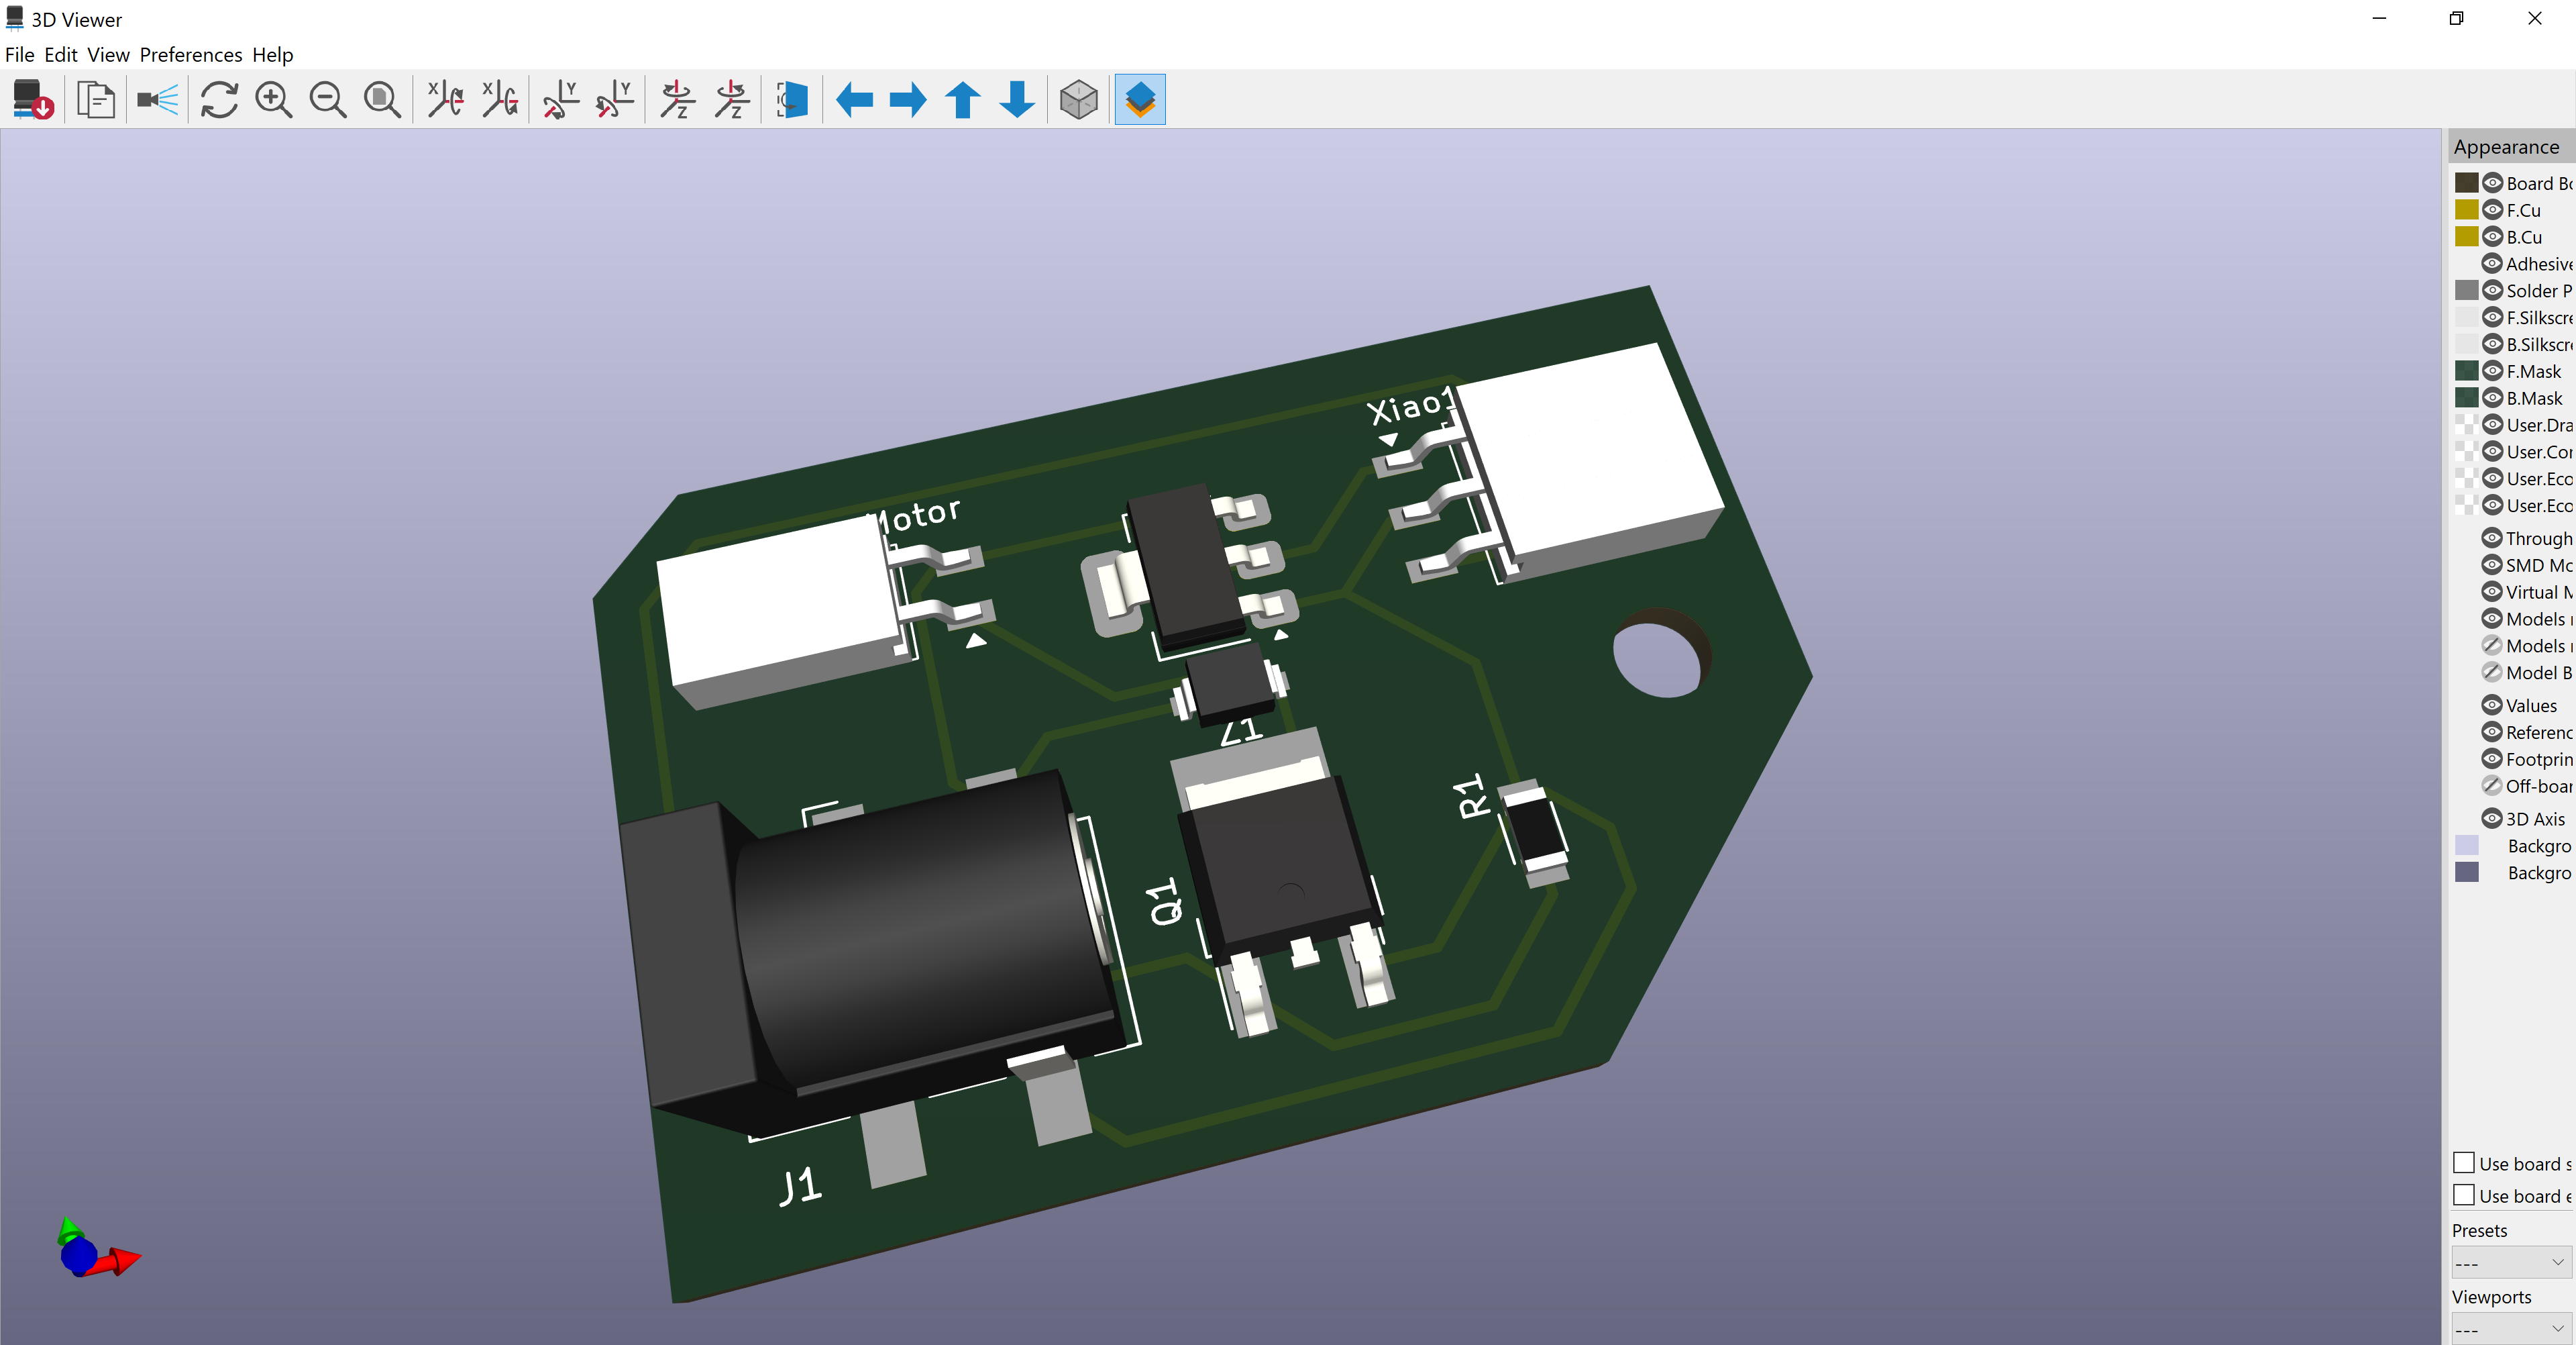Click the Zoom in magnifier
Image resolution: width=2576 pixels, height=1345 pixels.
tap(273, 99)
